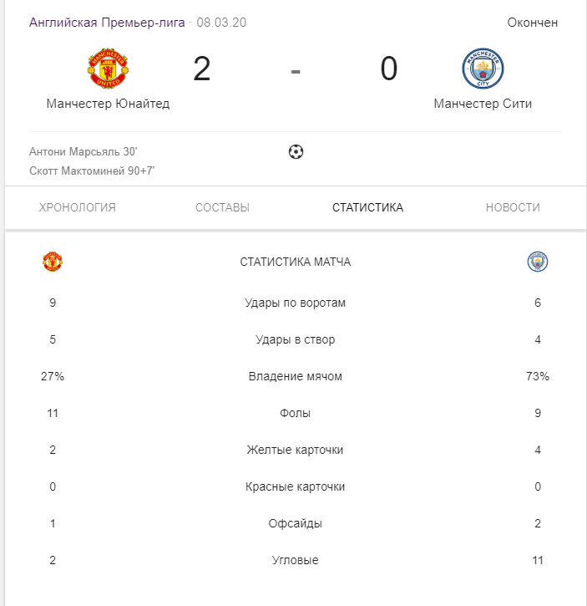Click the СТАТИСТИКА МАТЧА heading
587x606 pixels.
tap(295, 262)
